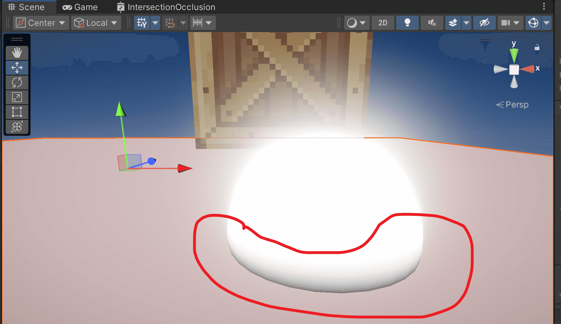The image size is (561, 324).
Task: Click the left grey cone of orientation gizmo
Action: point(501,69)
